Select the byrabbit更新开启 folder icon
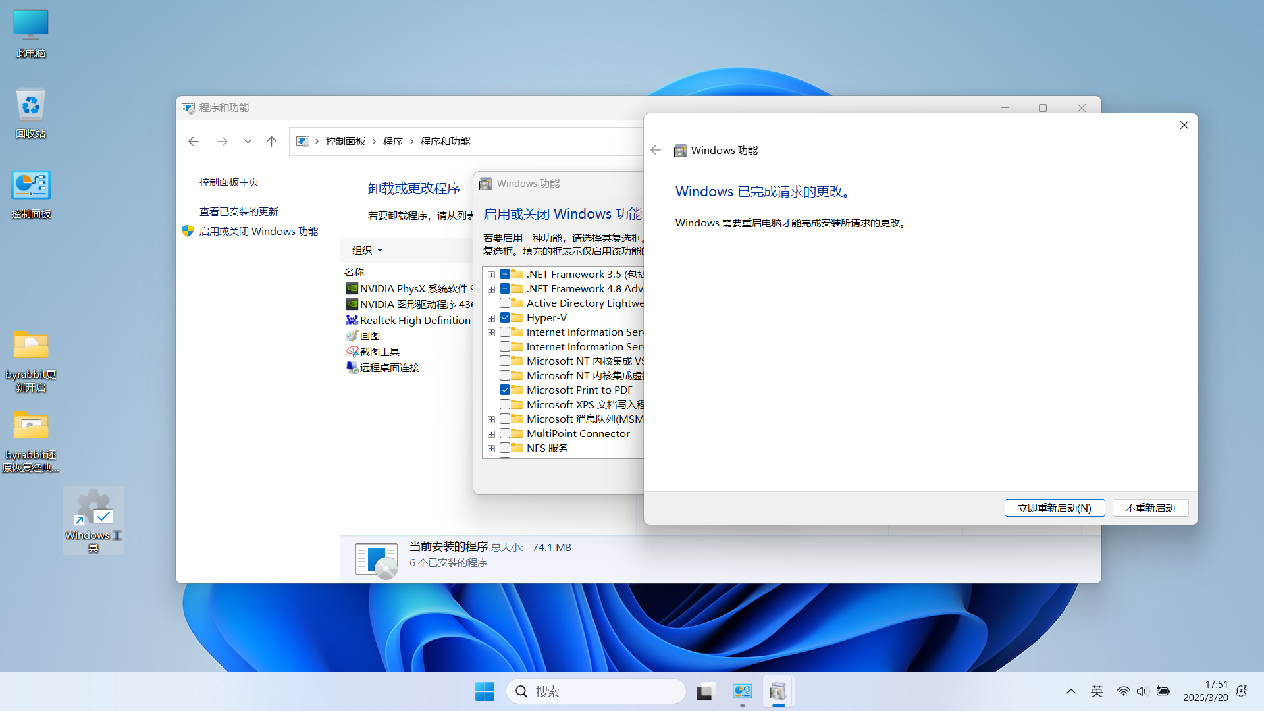Image resolution: width=1264 pixels, height=711 pixels. (31, 361)
